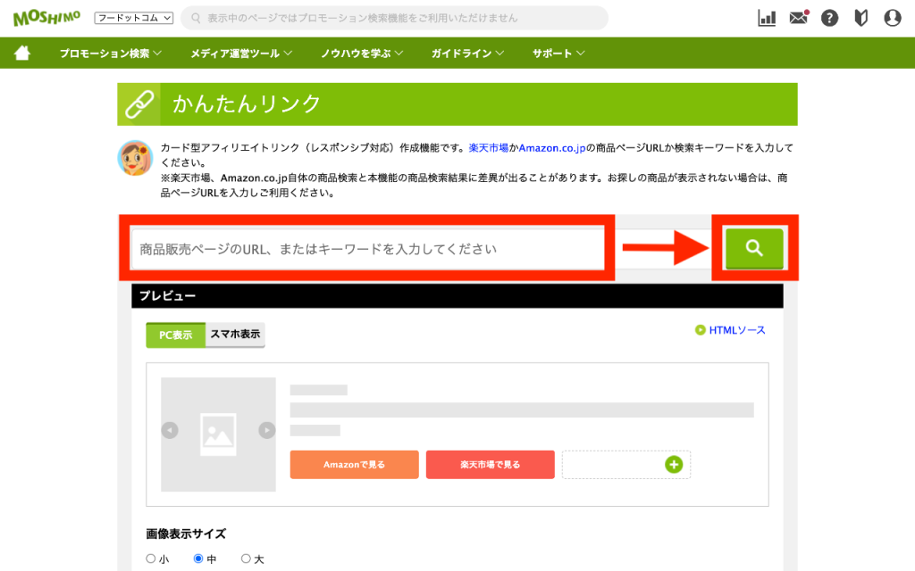
Task: Show next product image with right arrow
Action: 266,430
